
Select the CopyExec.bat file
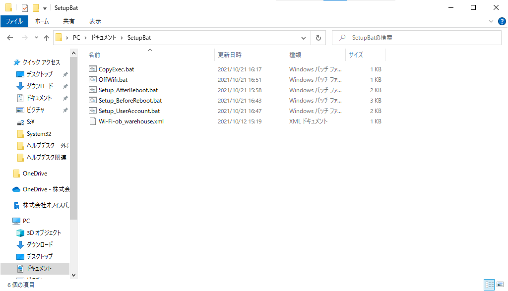(x=116, y=69)
